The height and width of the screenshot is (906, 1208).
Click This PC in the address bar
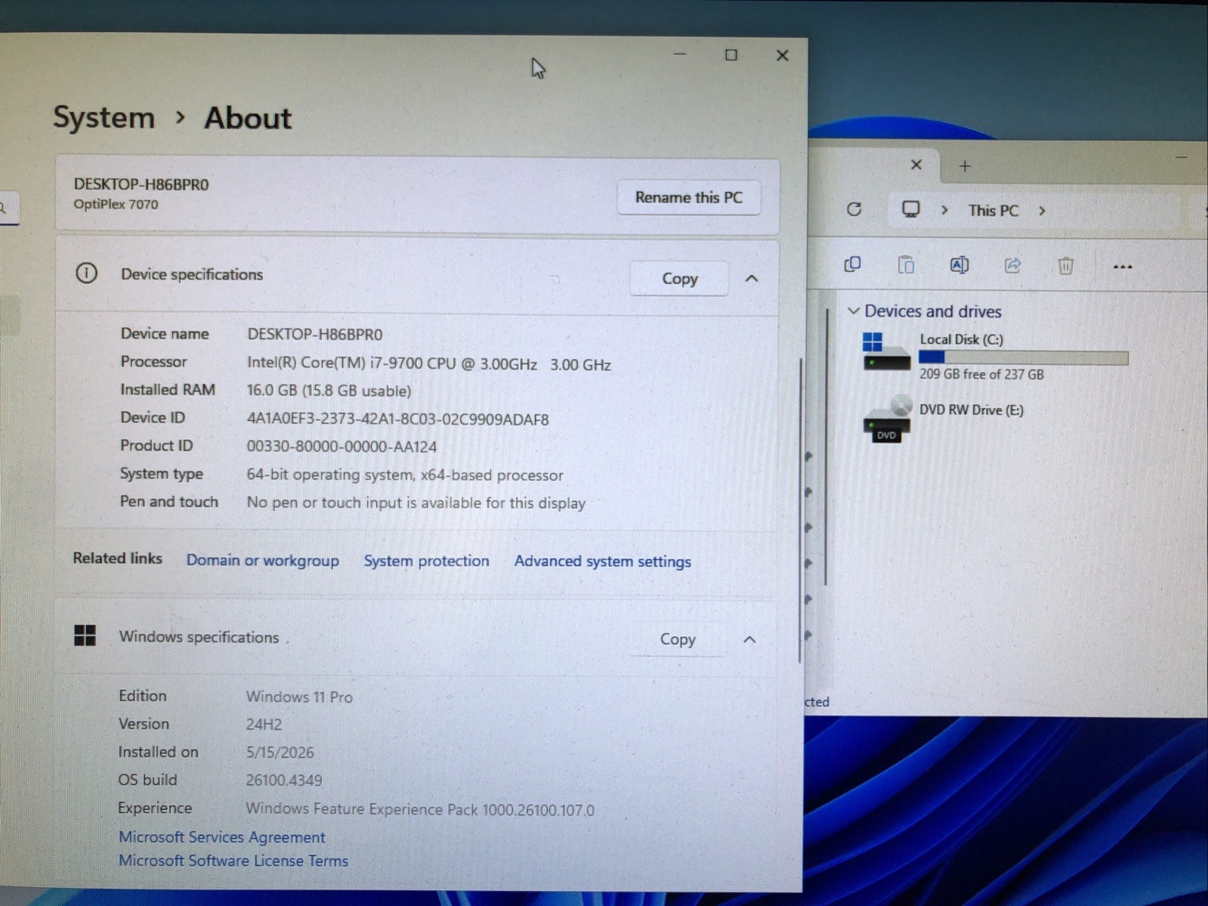point(993,211)
